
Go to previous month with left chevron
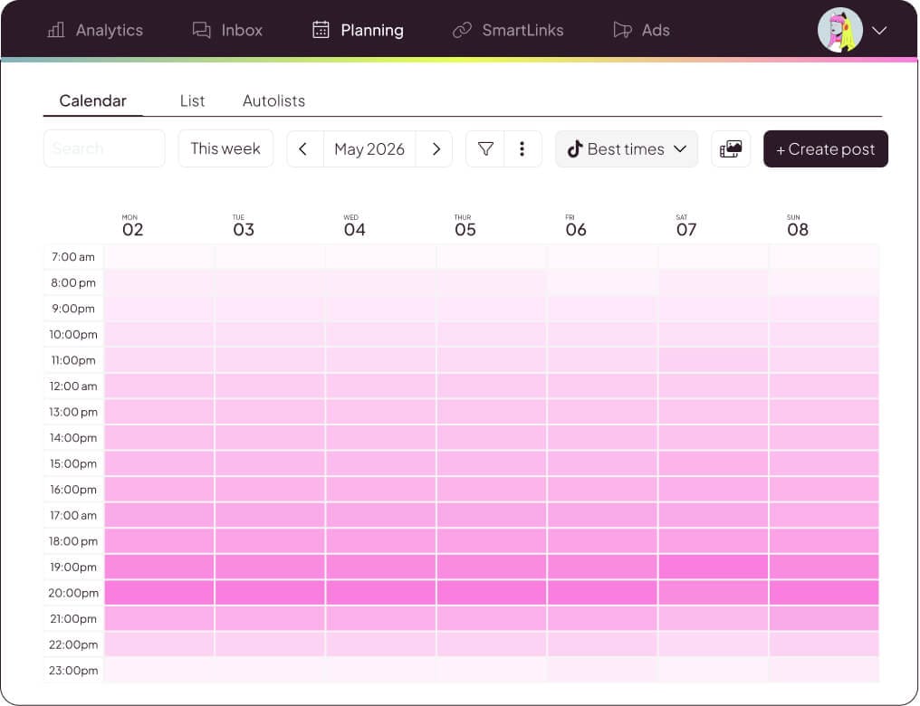point(303,149)
